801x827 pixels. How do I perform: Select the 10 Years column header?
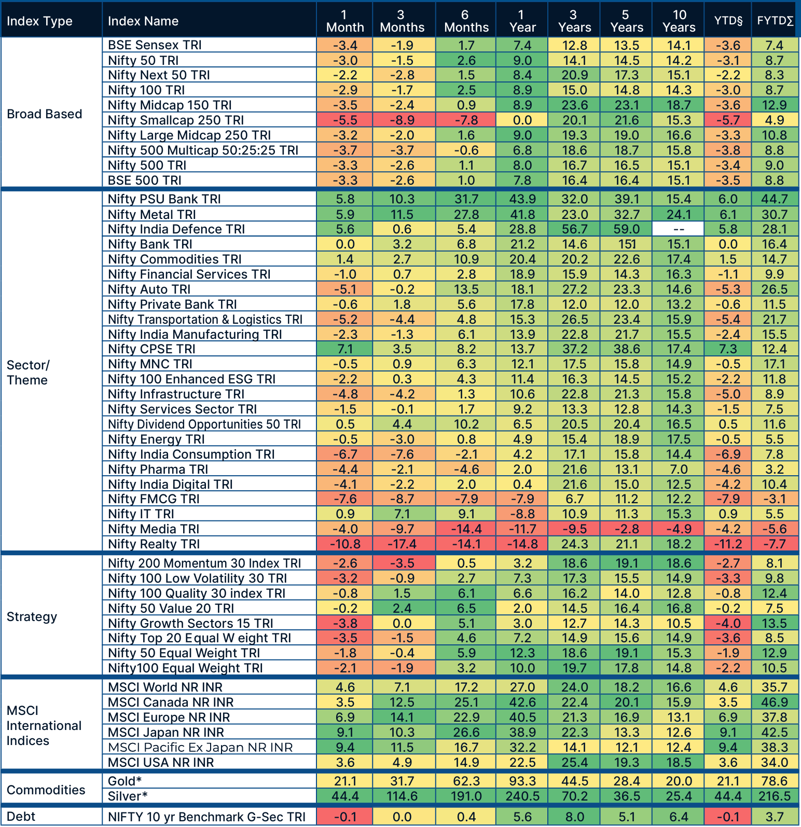(x=679, y=21)
